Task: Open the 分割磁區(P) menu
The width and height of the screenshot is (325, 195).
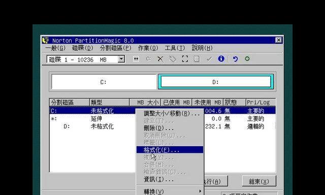Action: pyautogui.click(x=116, y=48)
